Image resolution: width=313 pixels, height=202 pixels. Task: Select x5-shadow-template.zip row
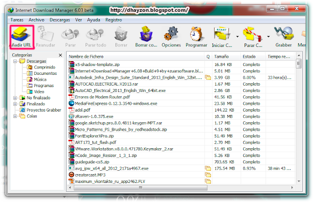[x=181, y=65]
